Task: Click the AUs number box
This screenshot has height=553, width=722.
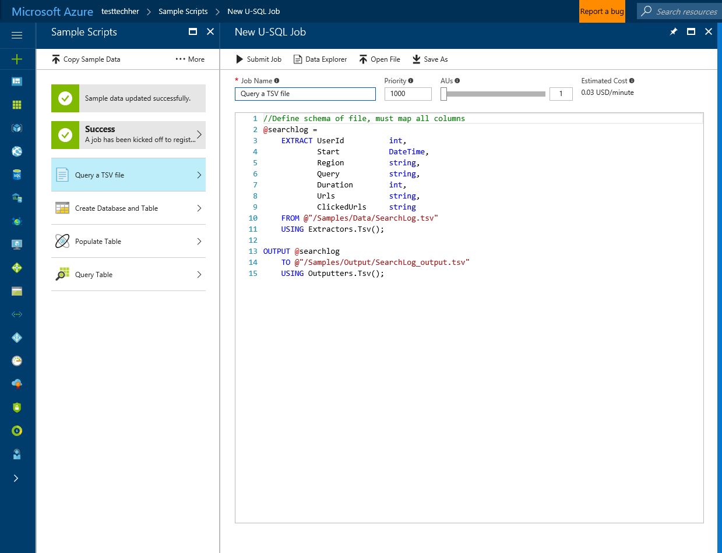Action: point(561,94)
